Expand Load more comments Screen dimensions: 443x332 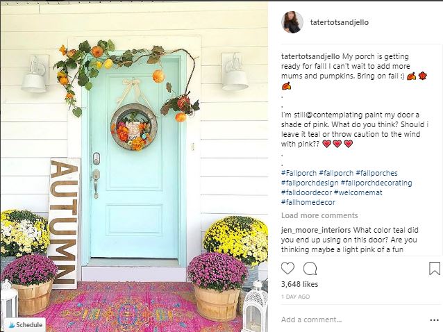319,215
